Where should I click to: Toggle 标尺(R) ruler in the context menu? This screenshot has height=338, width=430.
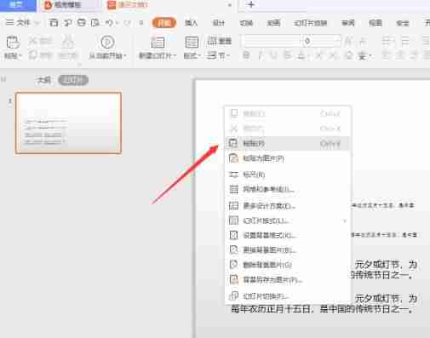pos(287,175)
